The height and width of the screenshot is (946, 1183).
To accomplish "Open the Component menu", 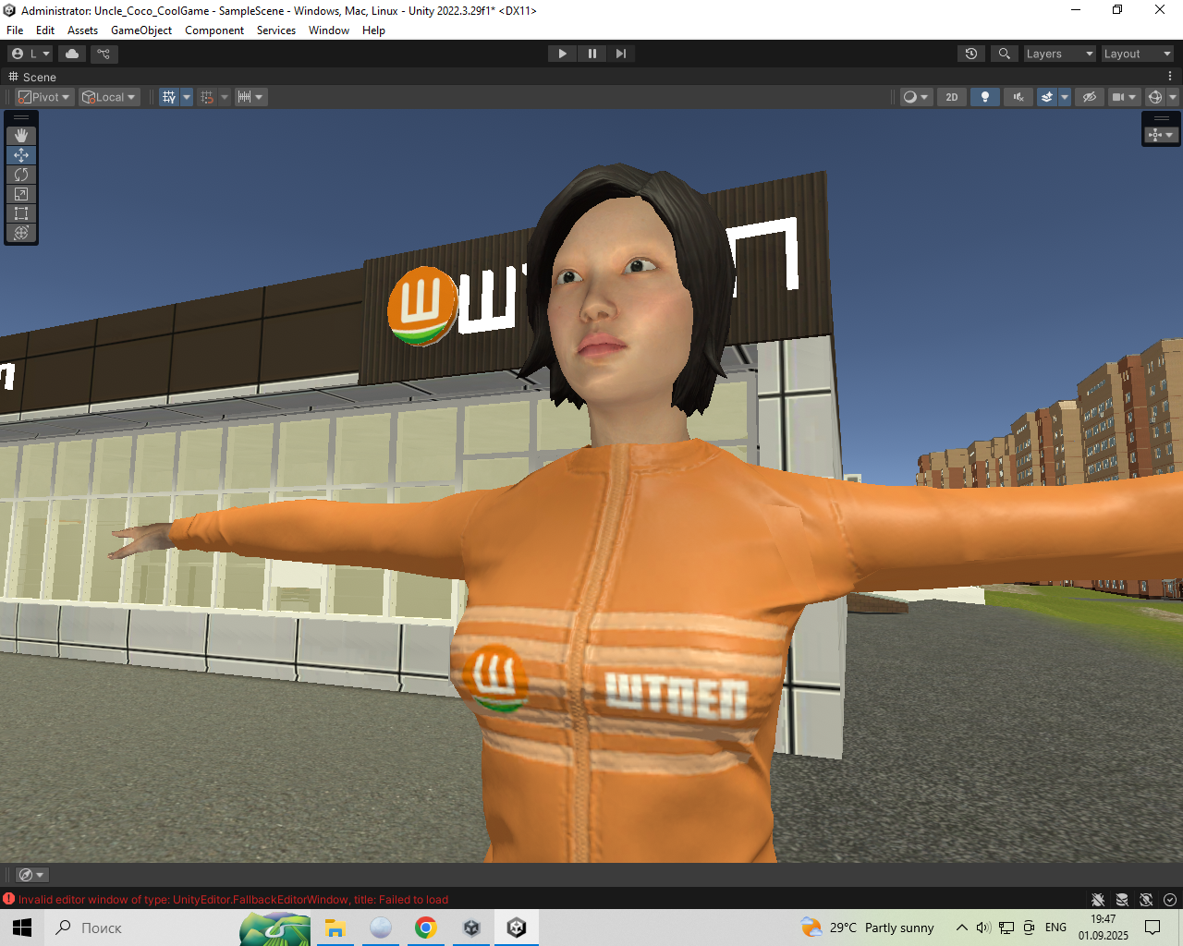I will tap(214, 30).
